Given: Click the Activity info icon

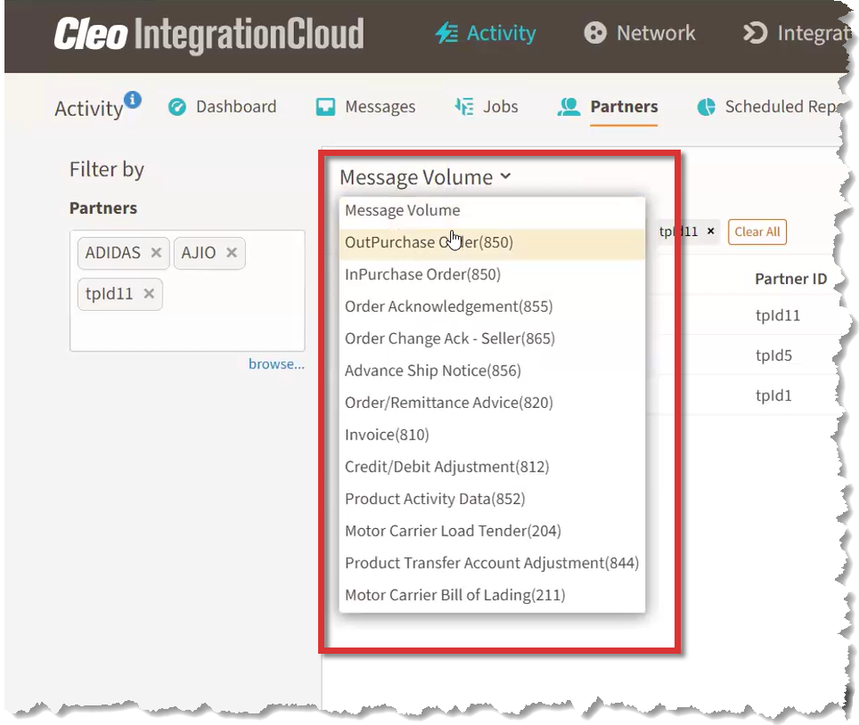Looking at the screenshot, I should pos(133,99).
